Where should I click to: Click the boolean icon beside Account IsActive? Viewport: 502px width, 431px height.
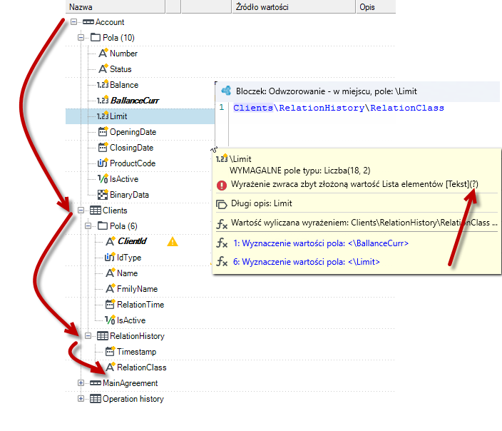(x=103, y=179)
